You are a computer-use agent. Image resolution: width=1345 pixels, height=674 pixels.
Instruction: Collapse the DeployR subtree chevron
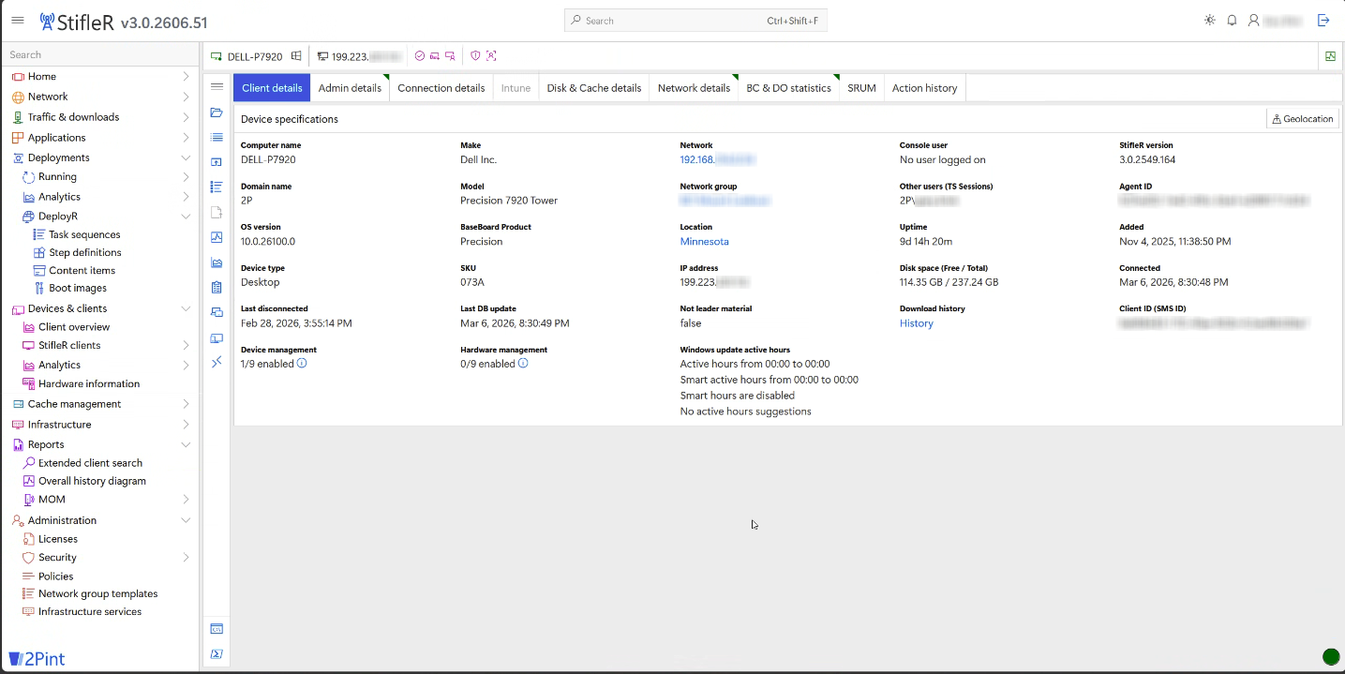click(x=186, y=217)
